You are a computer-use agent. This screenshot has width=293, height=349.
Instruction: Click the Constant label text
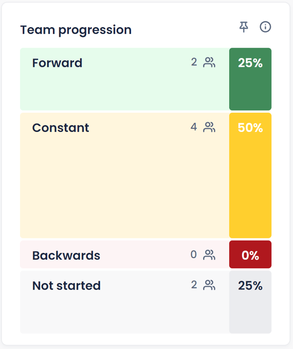coord(61,128)
